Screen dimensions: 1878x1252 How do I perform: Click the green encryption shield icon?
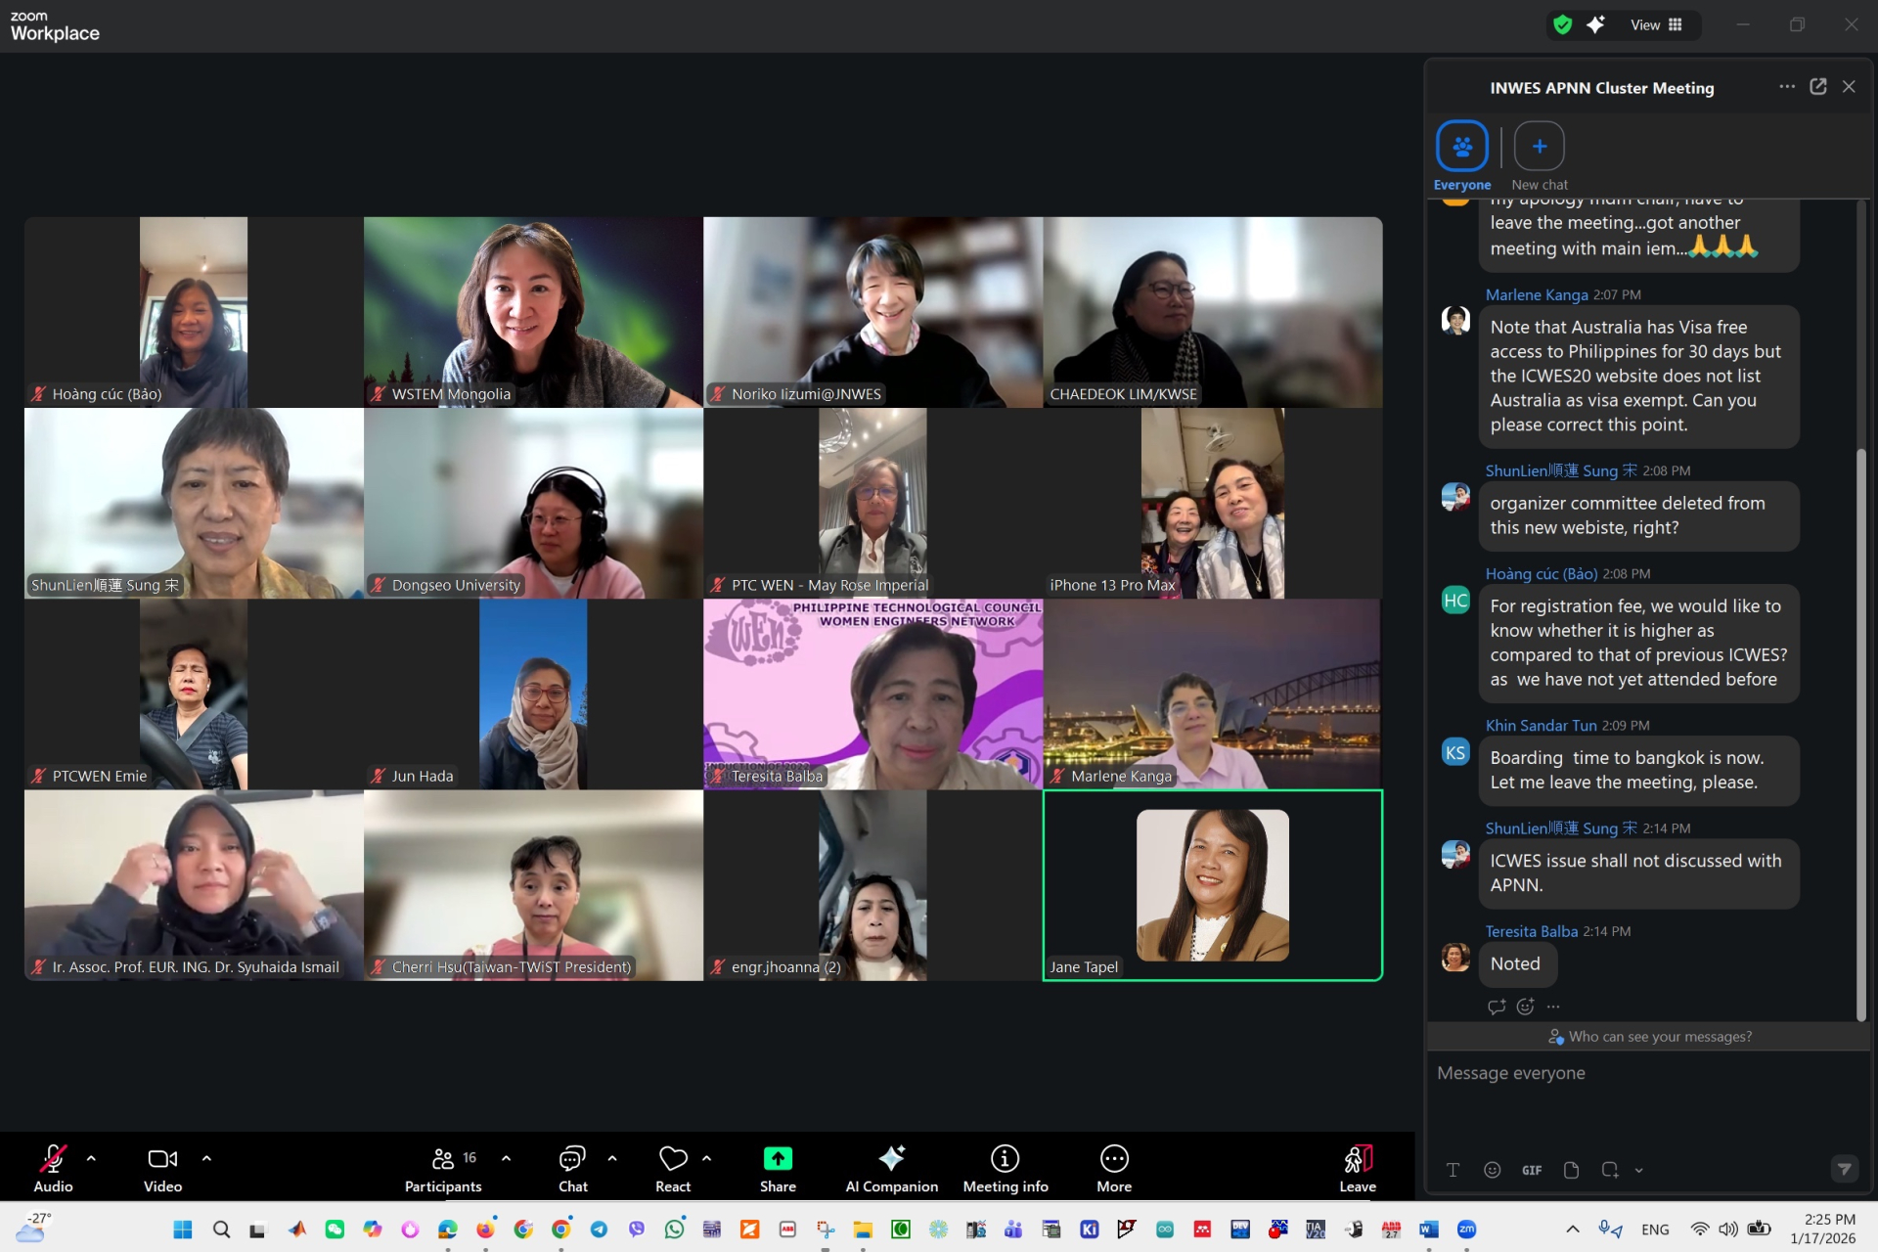click(1562, 25)
